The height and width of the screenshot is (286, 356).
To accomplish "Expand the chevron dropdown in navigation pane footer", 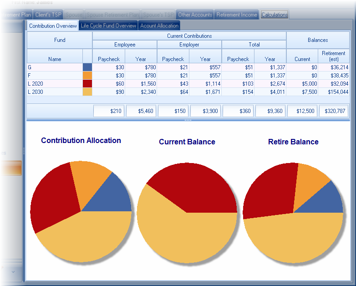I will click(x=13, y=272).
